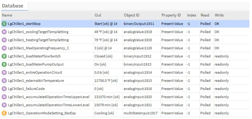The height and width of the screenshot is (119, 252).
Task: Click the numeric icon beside LgChiller1_heatingTargetTempSetting
Action: pyautogui.click(x=4, y=40)
